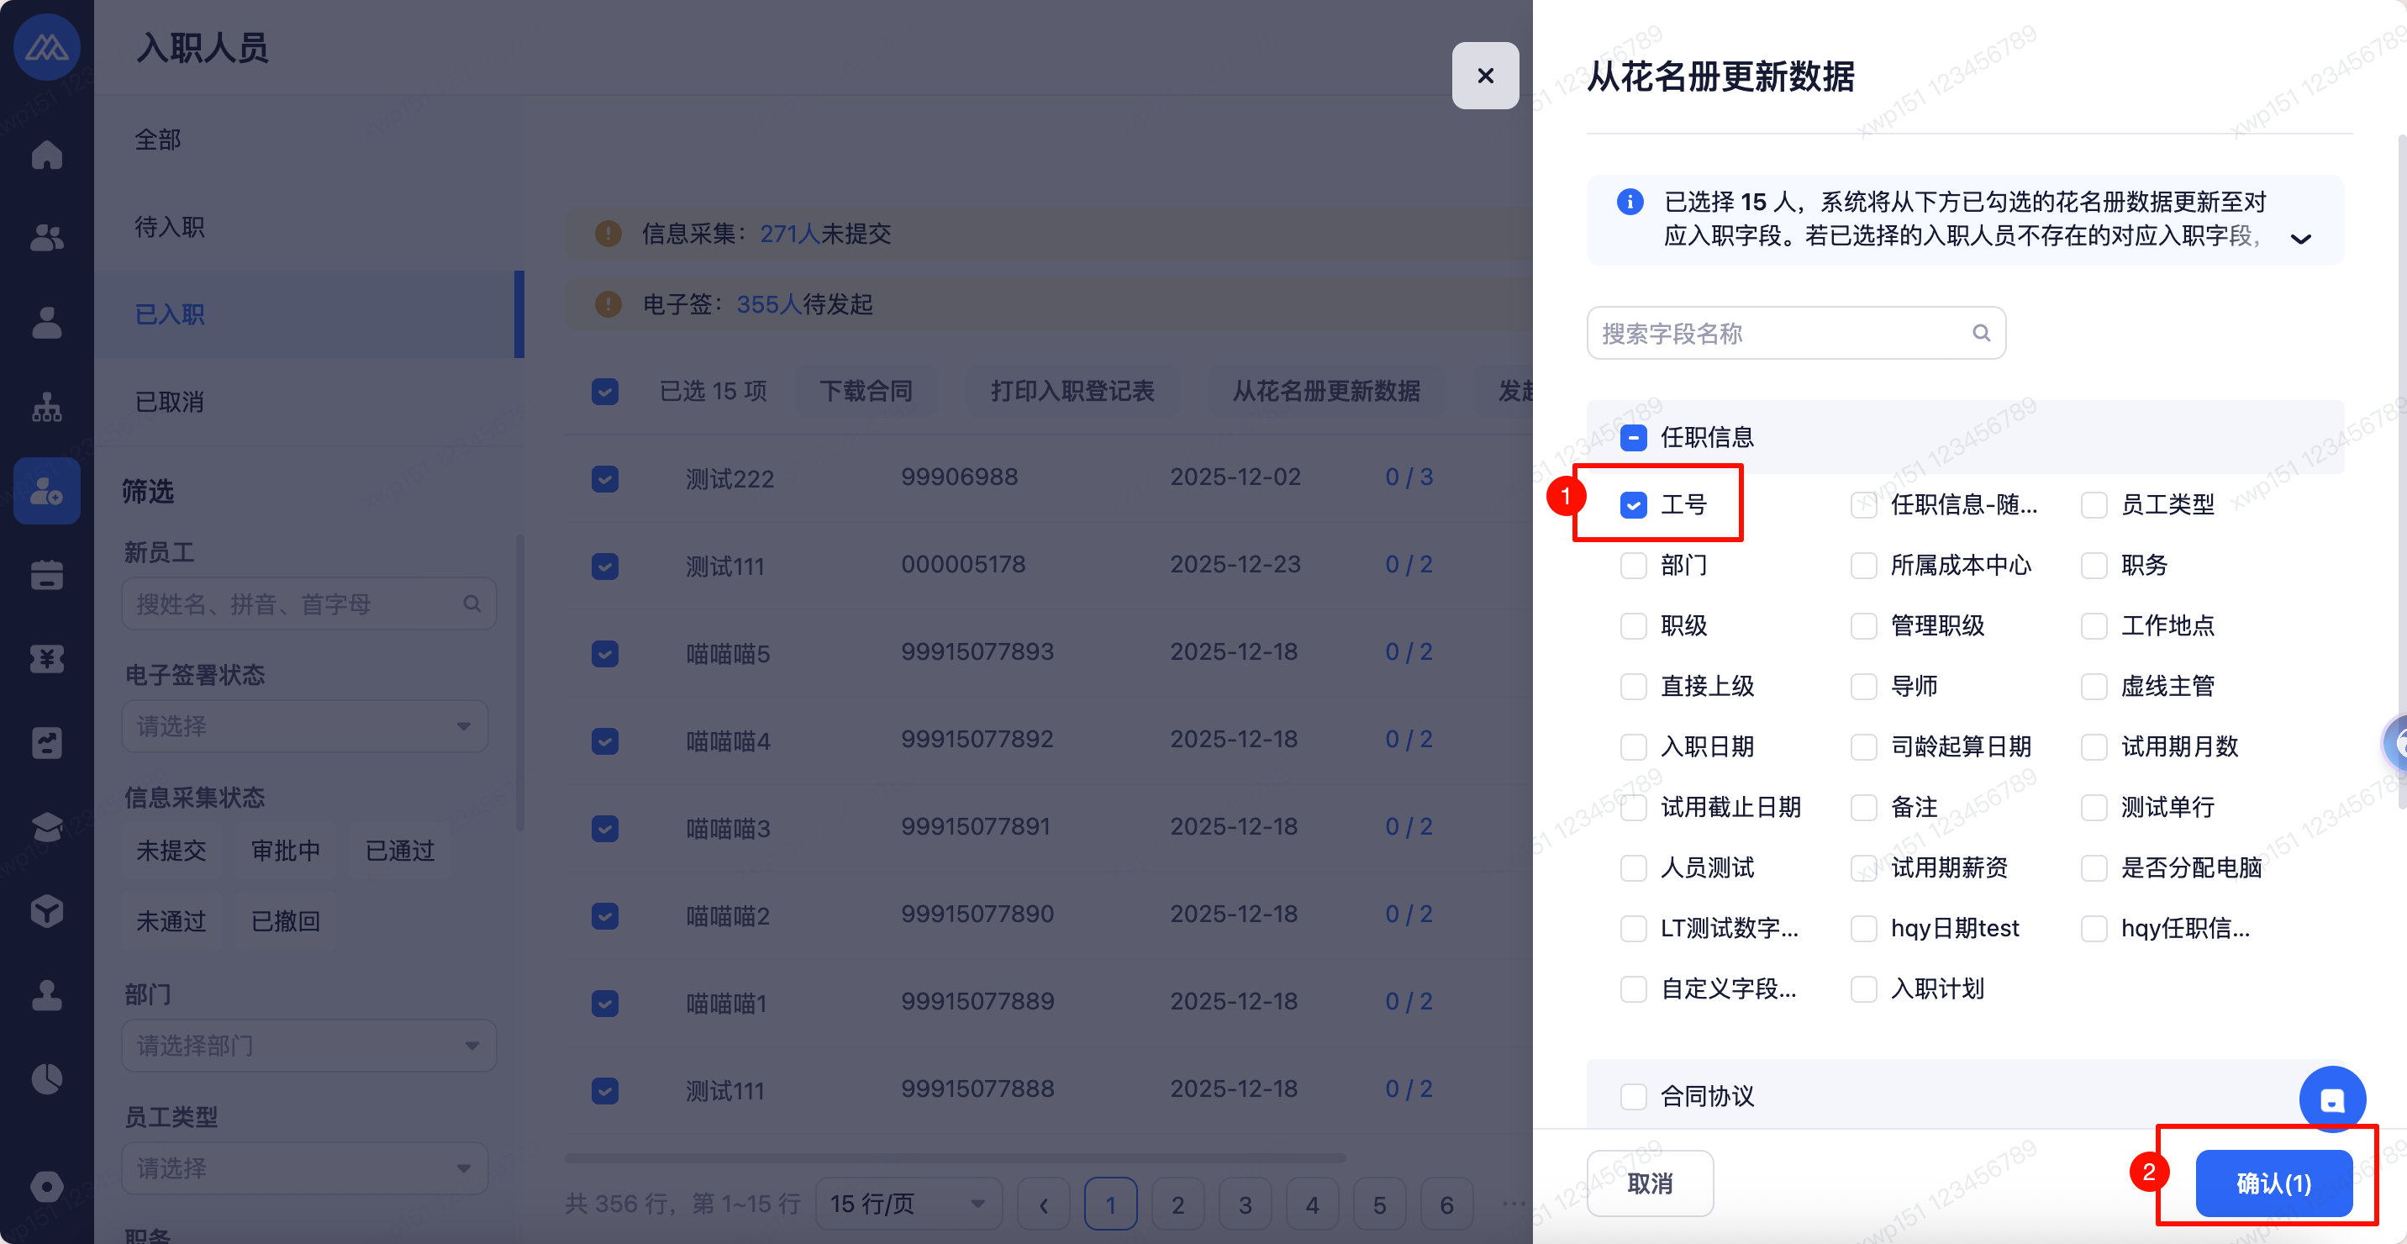Click the yen salary icon in sidebar
This screenshot has height=1244, width=2407.
[47, 659]
